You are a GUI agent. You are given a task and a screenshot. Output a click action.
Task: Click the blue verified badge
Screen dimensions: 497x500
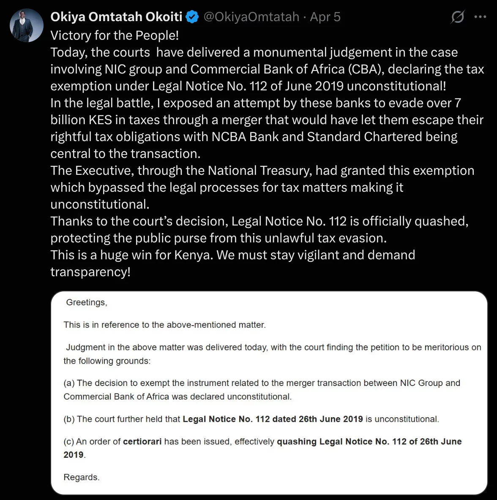point(192,17)
